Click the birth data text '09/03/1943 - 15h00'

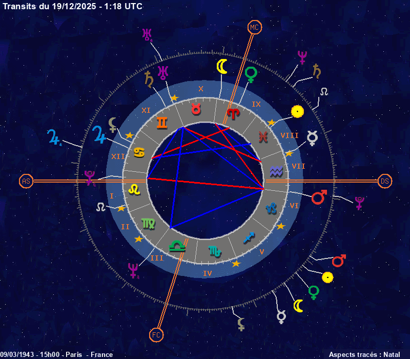click(x=31, y=354)
